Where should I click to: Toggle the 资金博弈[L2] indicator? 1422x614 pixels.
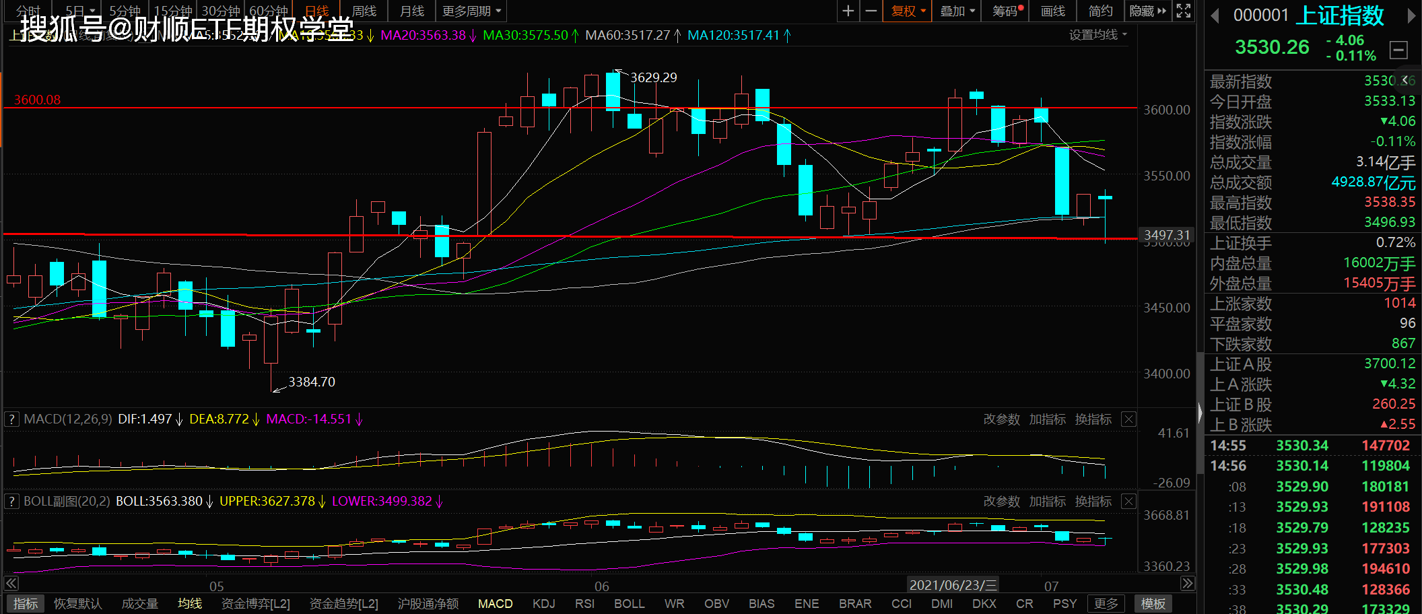tap(255, 603)
